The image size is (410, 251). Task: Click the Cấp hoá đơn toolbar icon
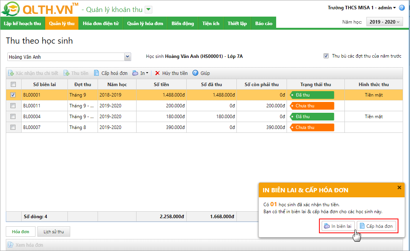(97, 73)
